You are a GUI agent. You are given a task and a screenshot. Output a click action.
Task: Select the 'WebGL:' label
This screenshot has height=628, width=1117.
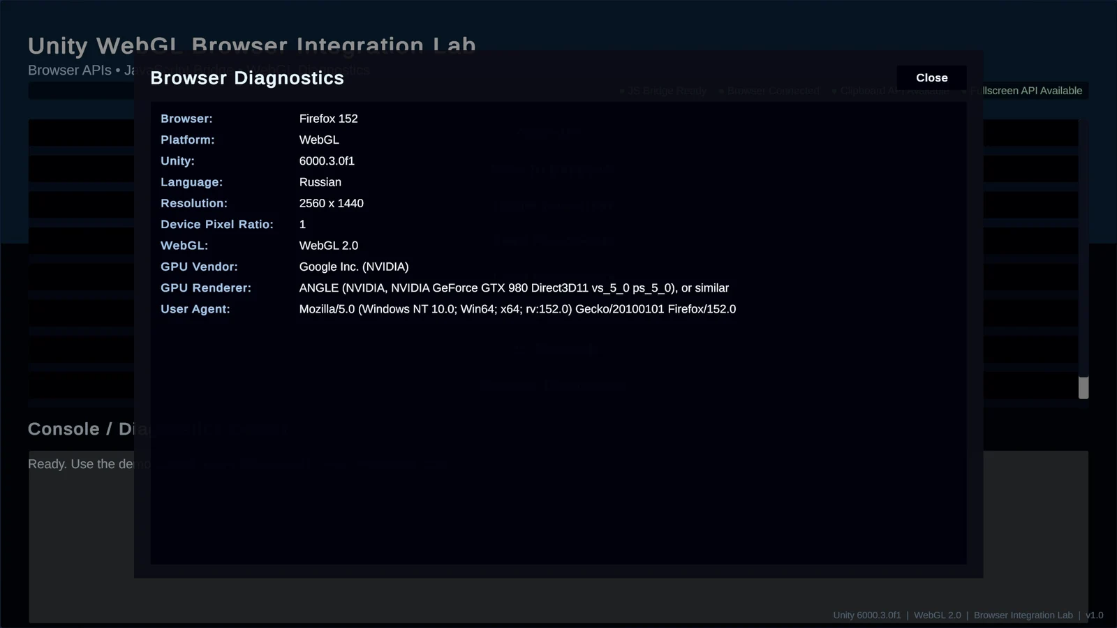(x=184, y=246)
